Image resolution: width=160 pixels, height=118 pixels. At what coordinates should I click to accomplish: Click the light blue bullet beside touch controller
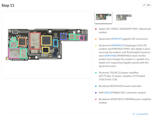(x=96, y=86)
